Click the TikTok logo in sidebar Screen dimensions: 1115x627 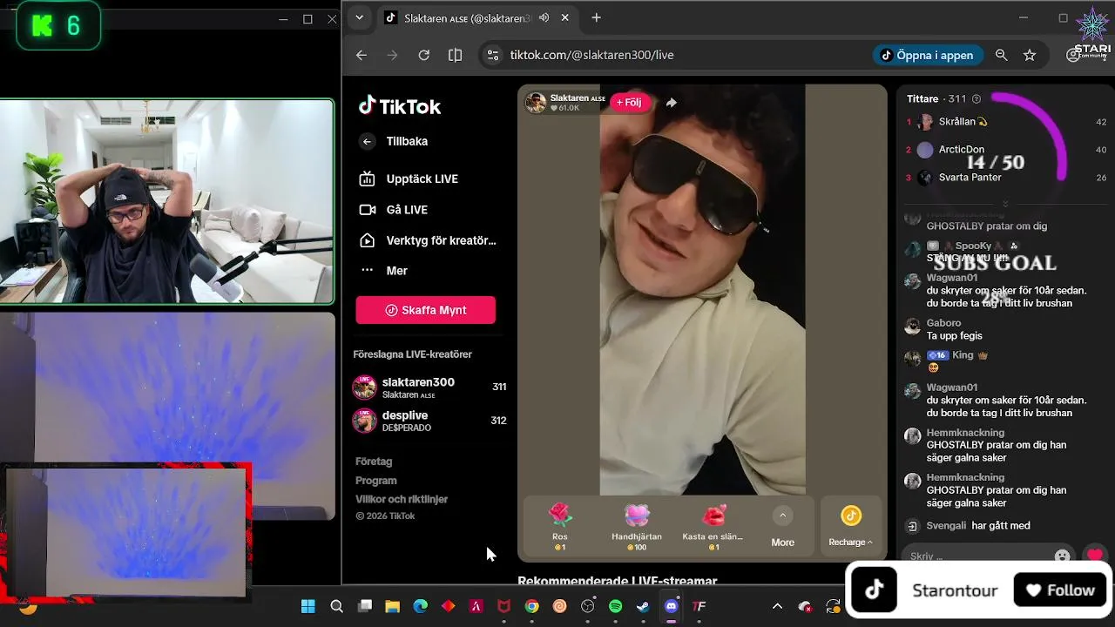click(x=400, y=106)
